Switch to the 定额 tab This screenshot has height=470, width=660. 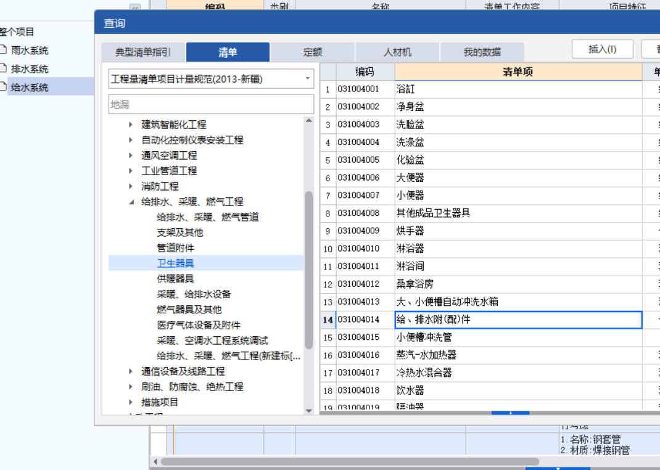(x=312, y=52)
